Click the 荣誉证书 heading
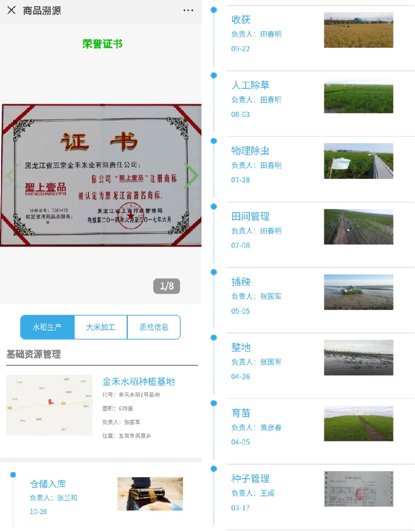415x531 pixels. coord(102,44)
